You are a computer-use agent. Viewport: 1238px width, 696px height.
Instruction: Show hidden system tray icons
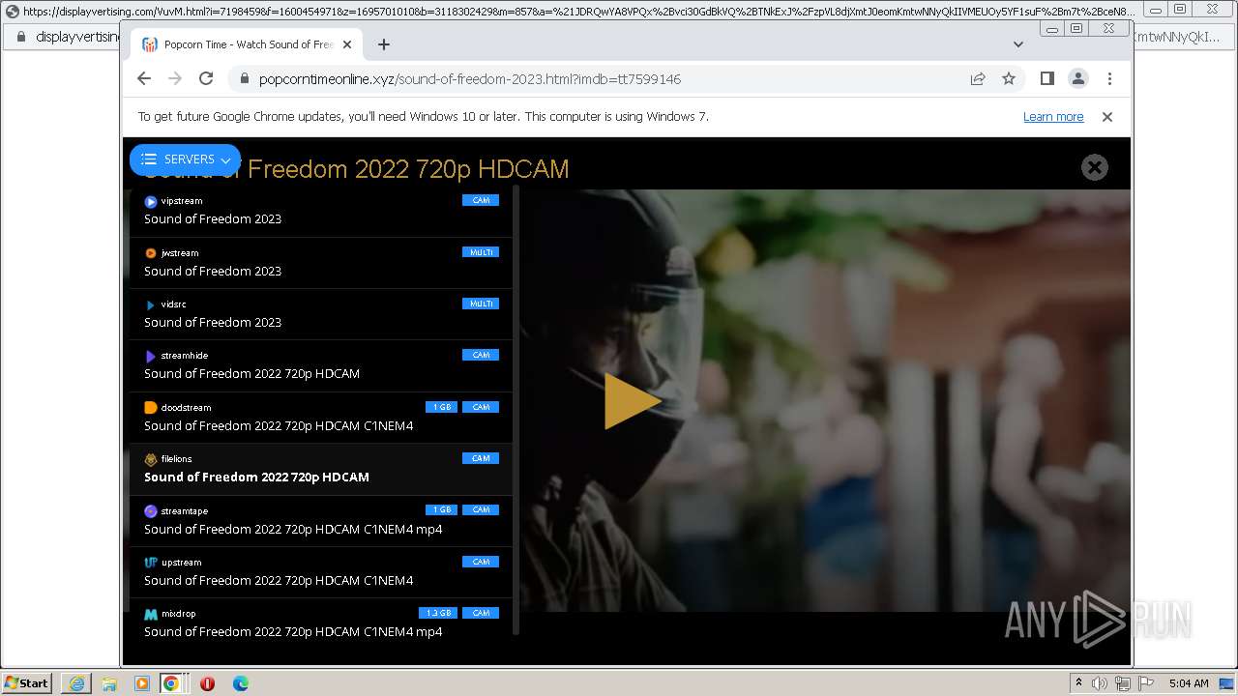click(1078, 682)
